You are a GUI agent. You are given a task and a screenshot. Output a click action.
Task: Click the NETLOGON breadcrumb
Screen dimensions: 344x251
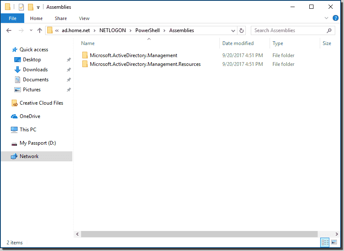point(112,30)
